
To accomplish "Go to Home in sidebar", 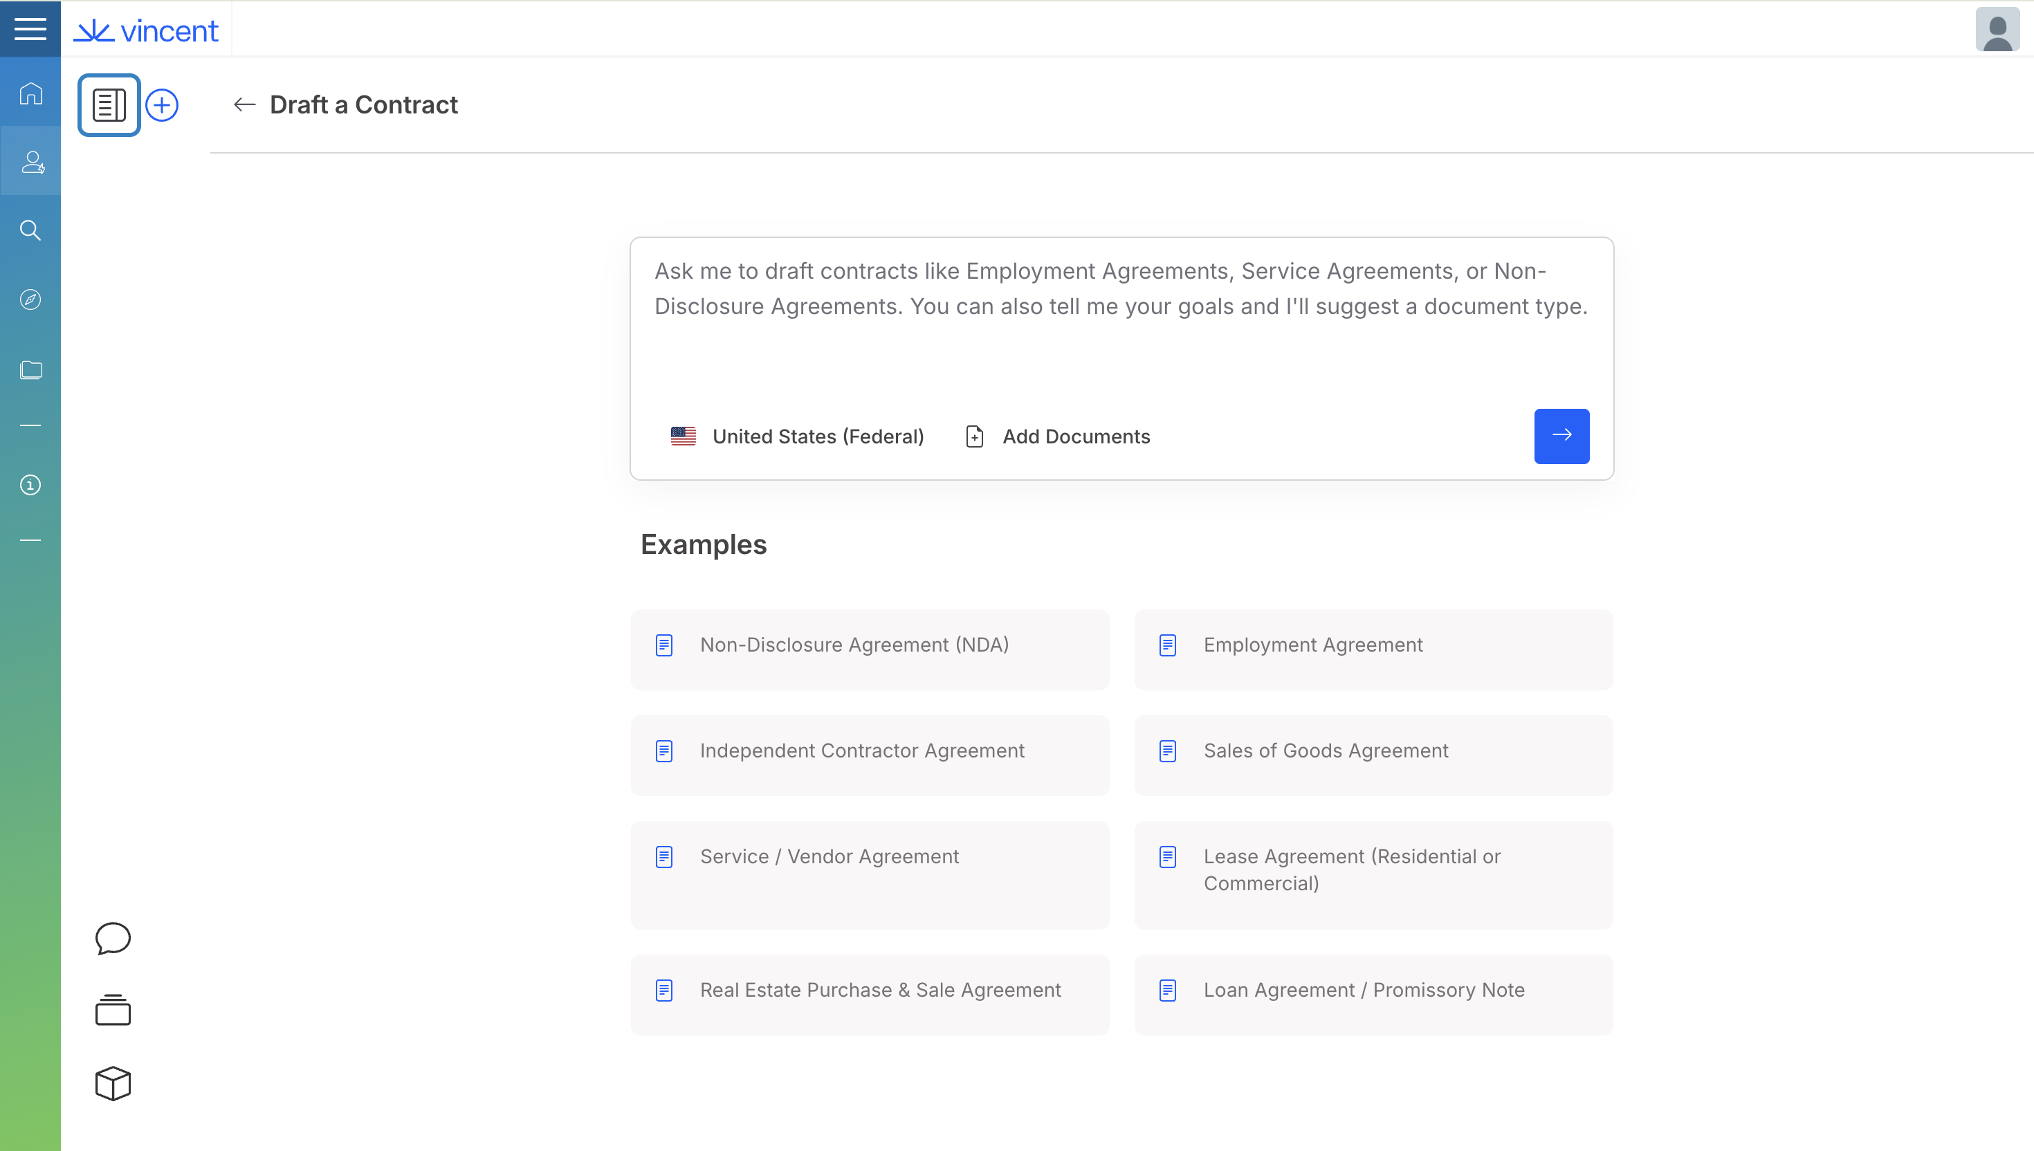I will click(31, 93).
